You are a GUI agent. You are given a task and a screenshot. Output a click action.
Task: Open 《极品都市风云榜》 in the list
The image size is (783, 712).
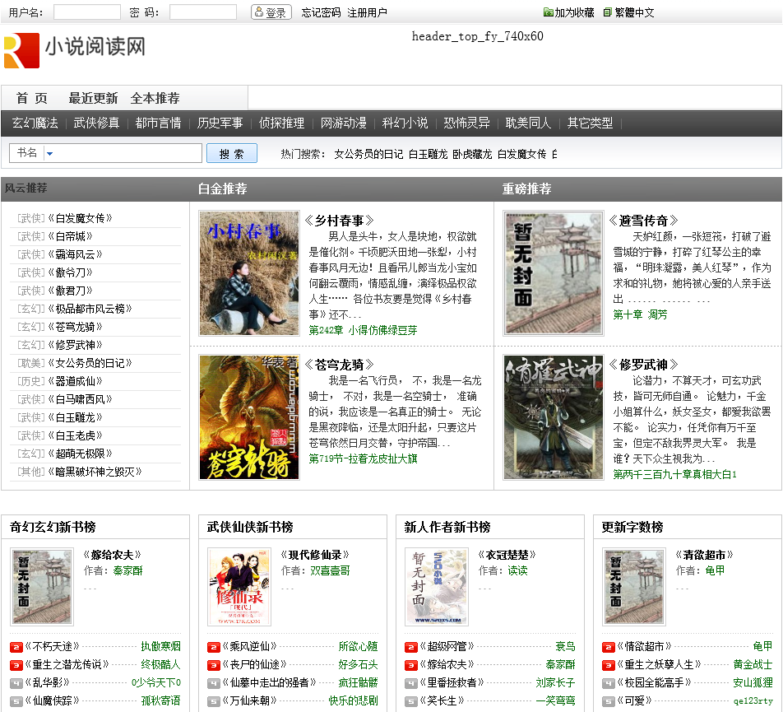click(x=90, y=309)
